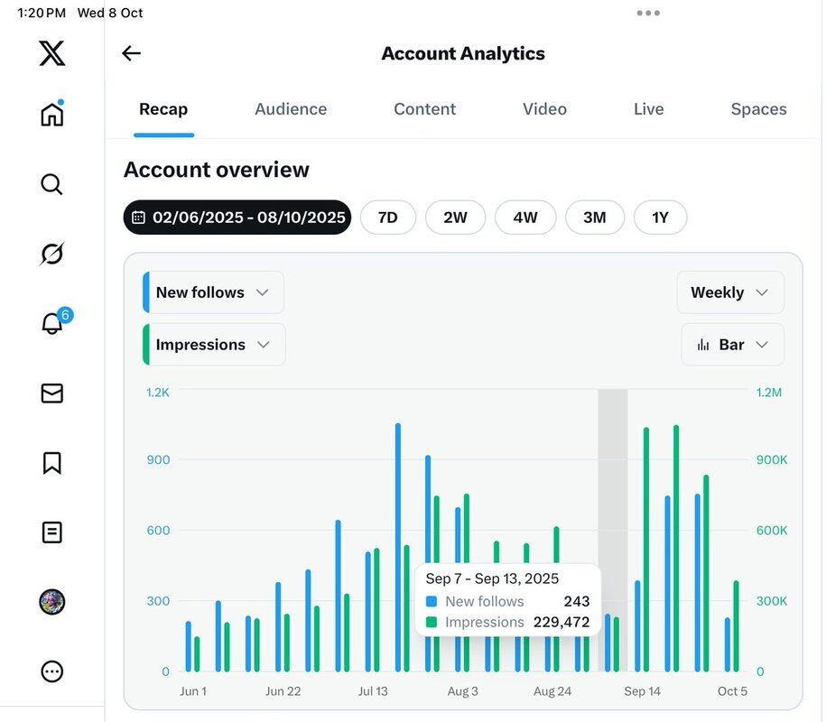This screenshot has width=826, height=722.
Task: Open profile avatar in sidebar
Action: (x=52, y=602)
